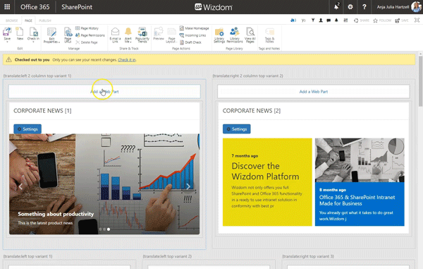Click the Yammer icon in the toolbar
Image resolution: width=423 pixels, height=269 pixels.
pos(303,20)
